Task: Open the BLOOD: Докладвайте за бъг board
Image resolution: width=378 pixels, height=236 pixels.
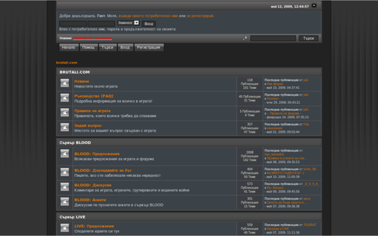Action: point(103,171)
